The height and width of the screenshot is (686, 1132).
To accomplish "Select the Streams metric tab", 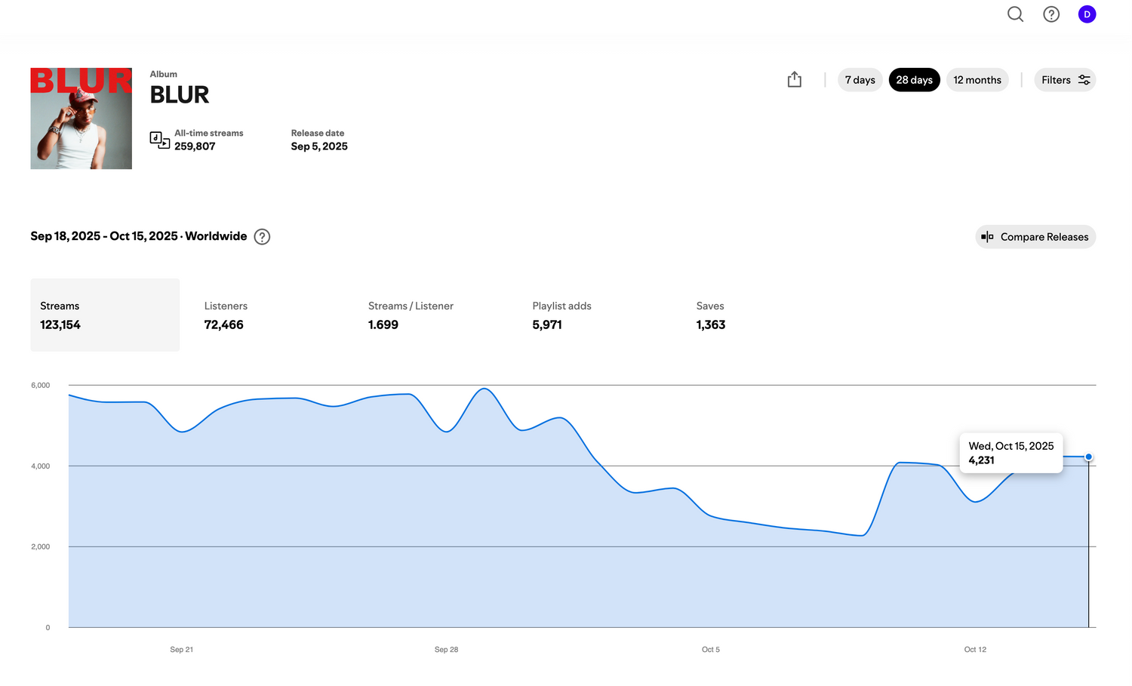I will (x=105, y=315).
